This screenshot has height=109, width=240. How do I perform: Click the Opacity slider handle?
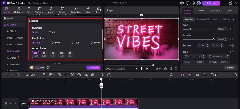pos(214,39)
